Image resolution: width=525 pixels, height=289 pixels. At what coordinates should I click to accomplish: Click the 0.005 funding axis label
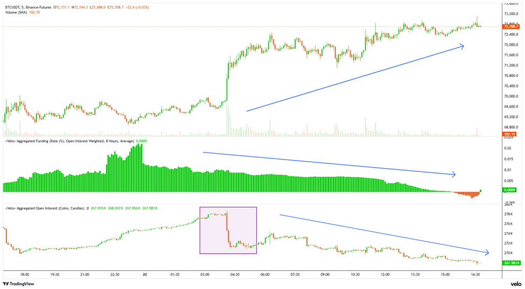pos(509,181)
